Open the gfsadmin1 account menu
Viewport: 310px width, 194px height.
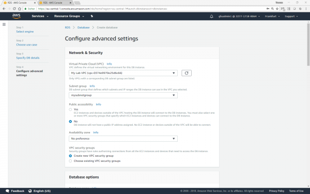tap(239, 16)
